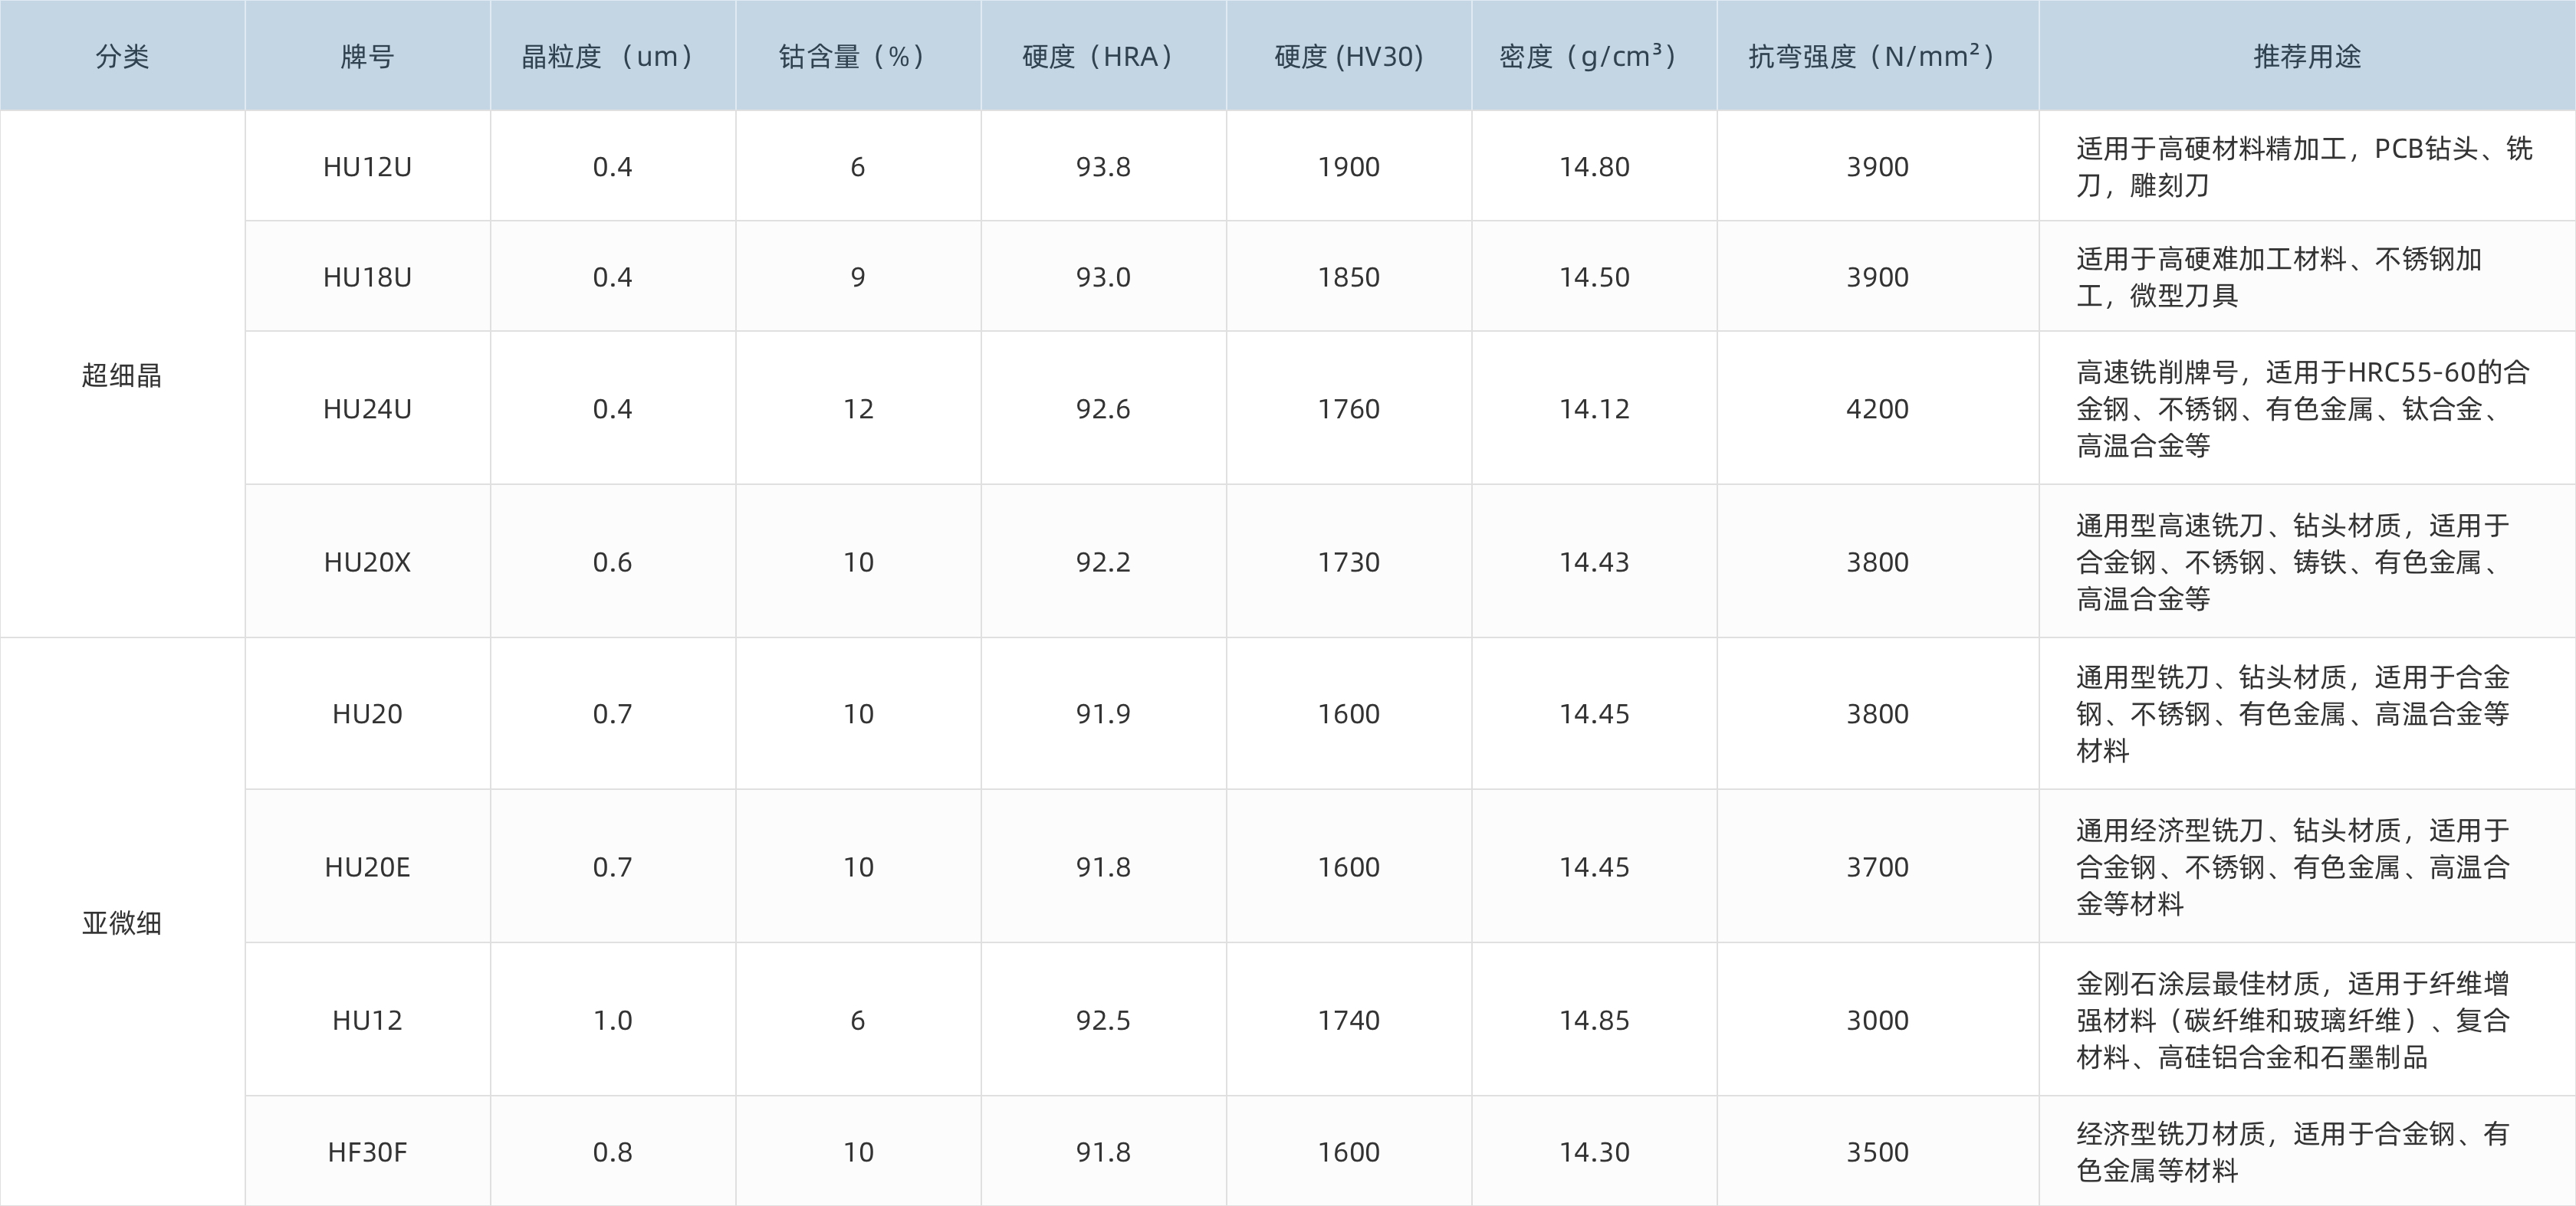
Task: Click the 推荐用途 column header
Action: coord(2306,56)
